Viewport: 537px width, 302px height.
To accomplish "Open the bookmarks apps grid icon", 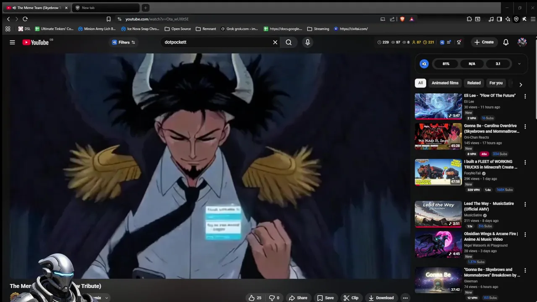I will click(8, 29).
